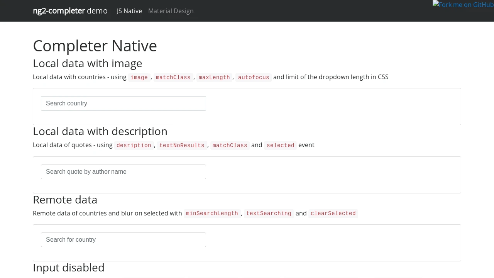Click the minSearchLength code tag
Viewport: 494px width, 278px height.
pyautogui.click(x=212, y=214)
